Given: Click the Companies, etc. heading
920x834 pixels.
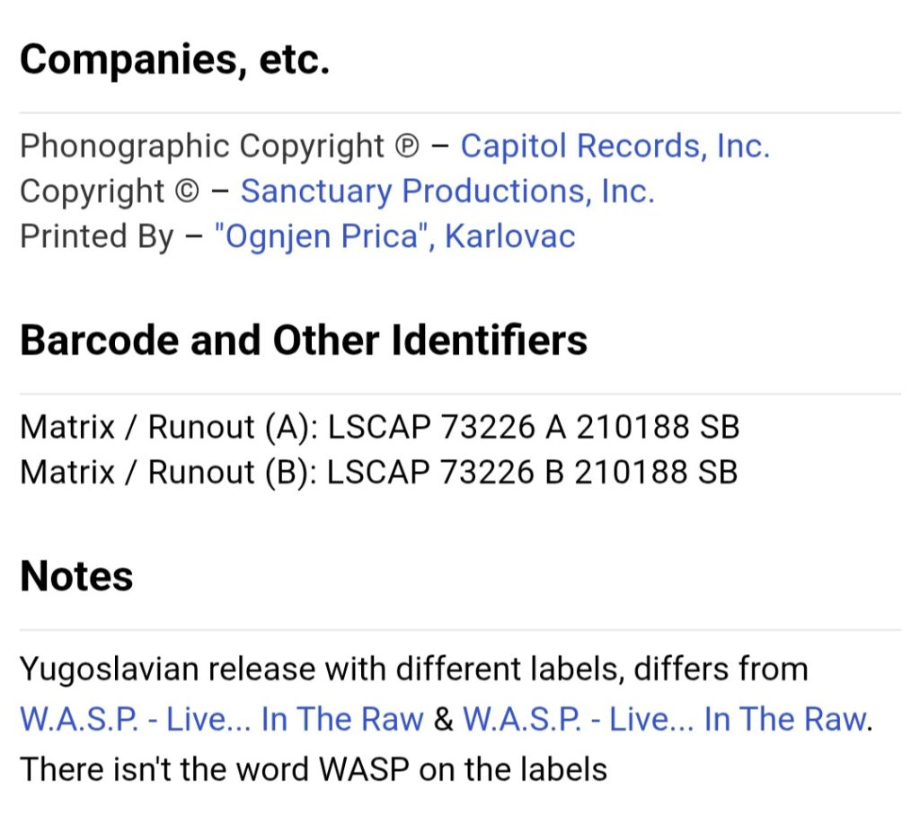Looking at the screenshot, I should tap(175, 60).
